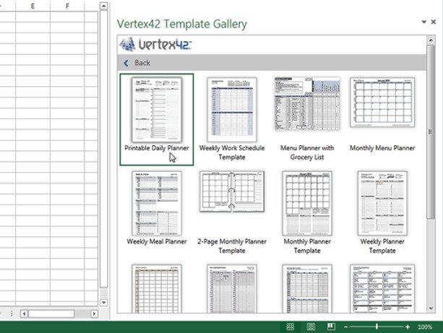Switch to Page Layout view
Viewport: 443px width, 333px height.
point(311,326)
